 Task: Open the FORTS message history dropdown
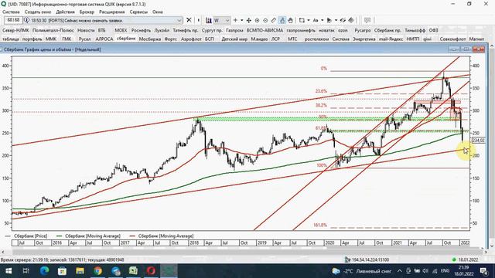pos(179,21)
